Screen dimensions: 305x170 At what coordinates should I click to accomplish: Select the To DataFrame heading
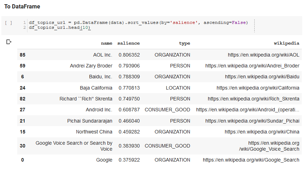click(22, 6)
